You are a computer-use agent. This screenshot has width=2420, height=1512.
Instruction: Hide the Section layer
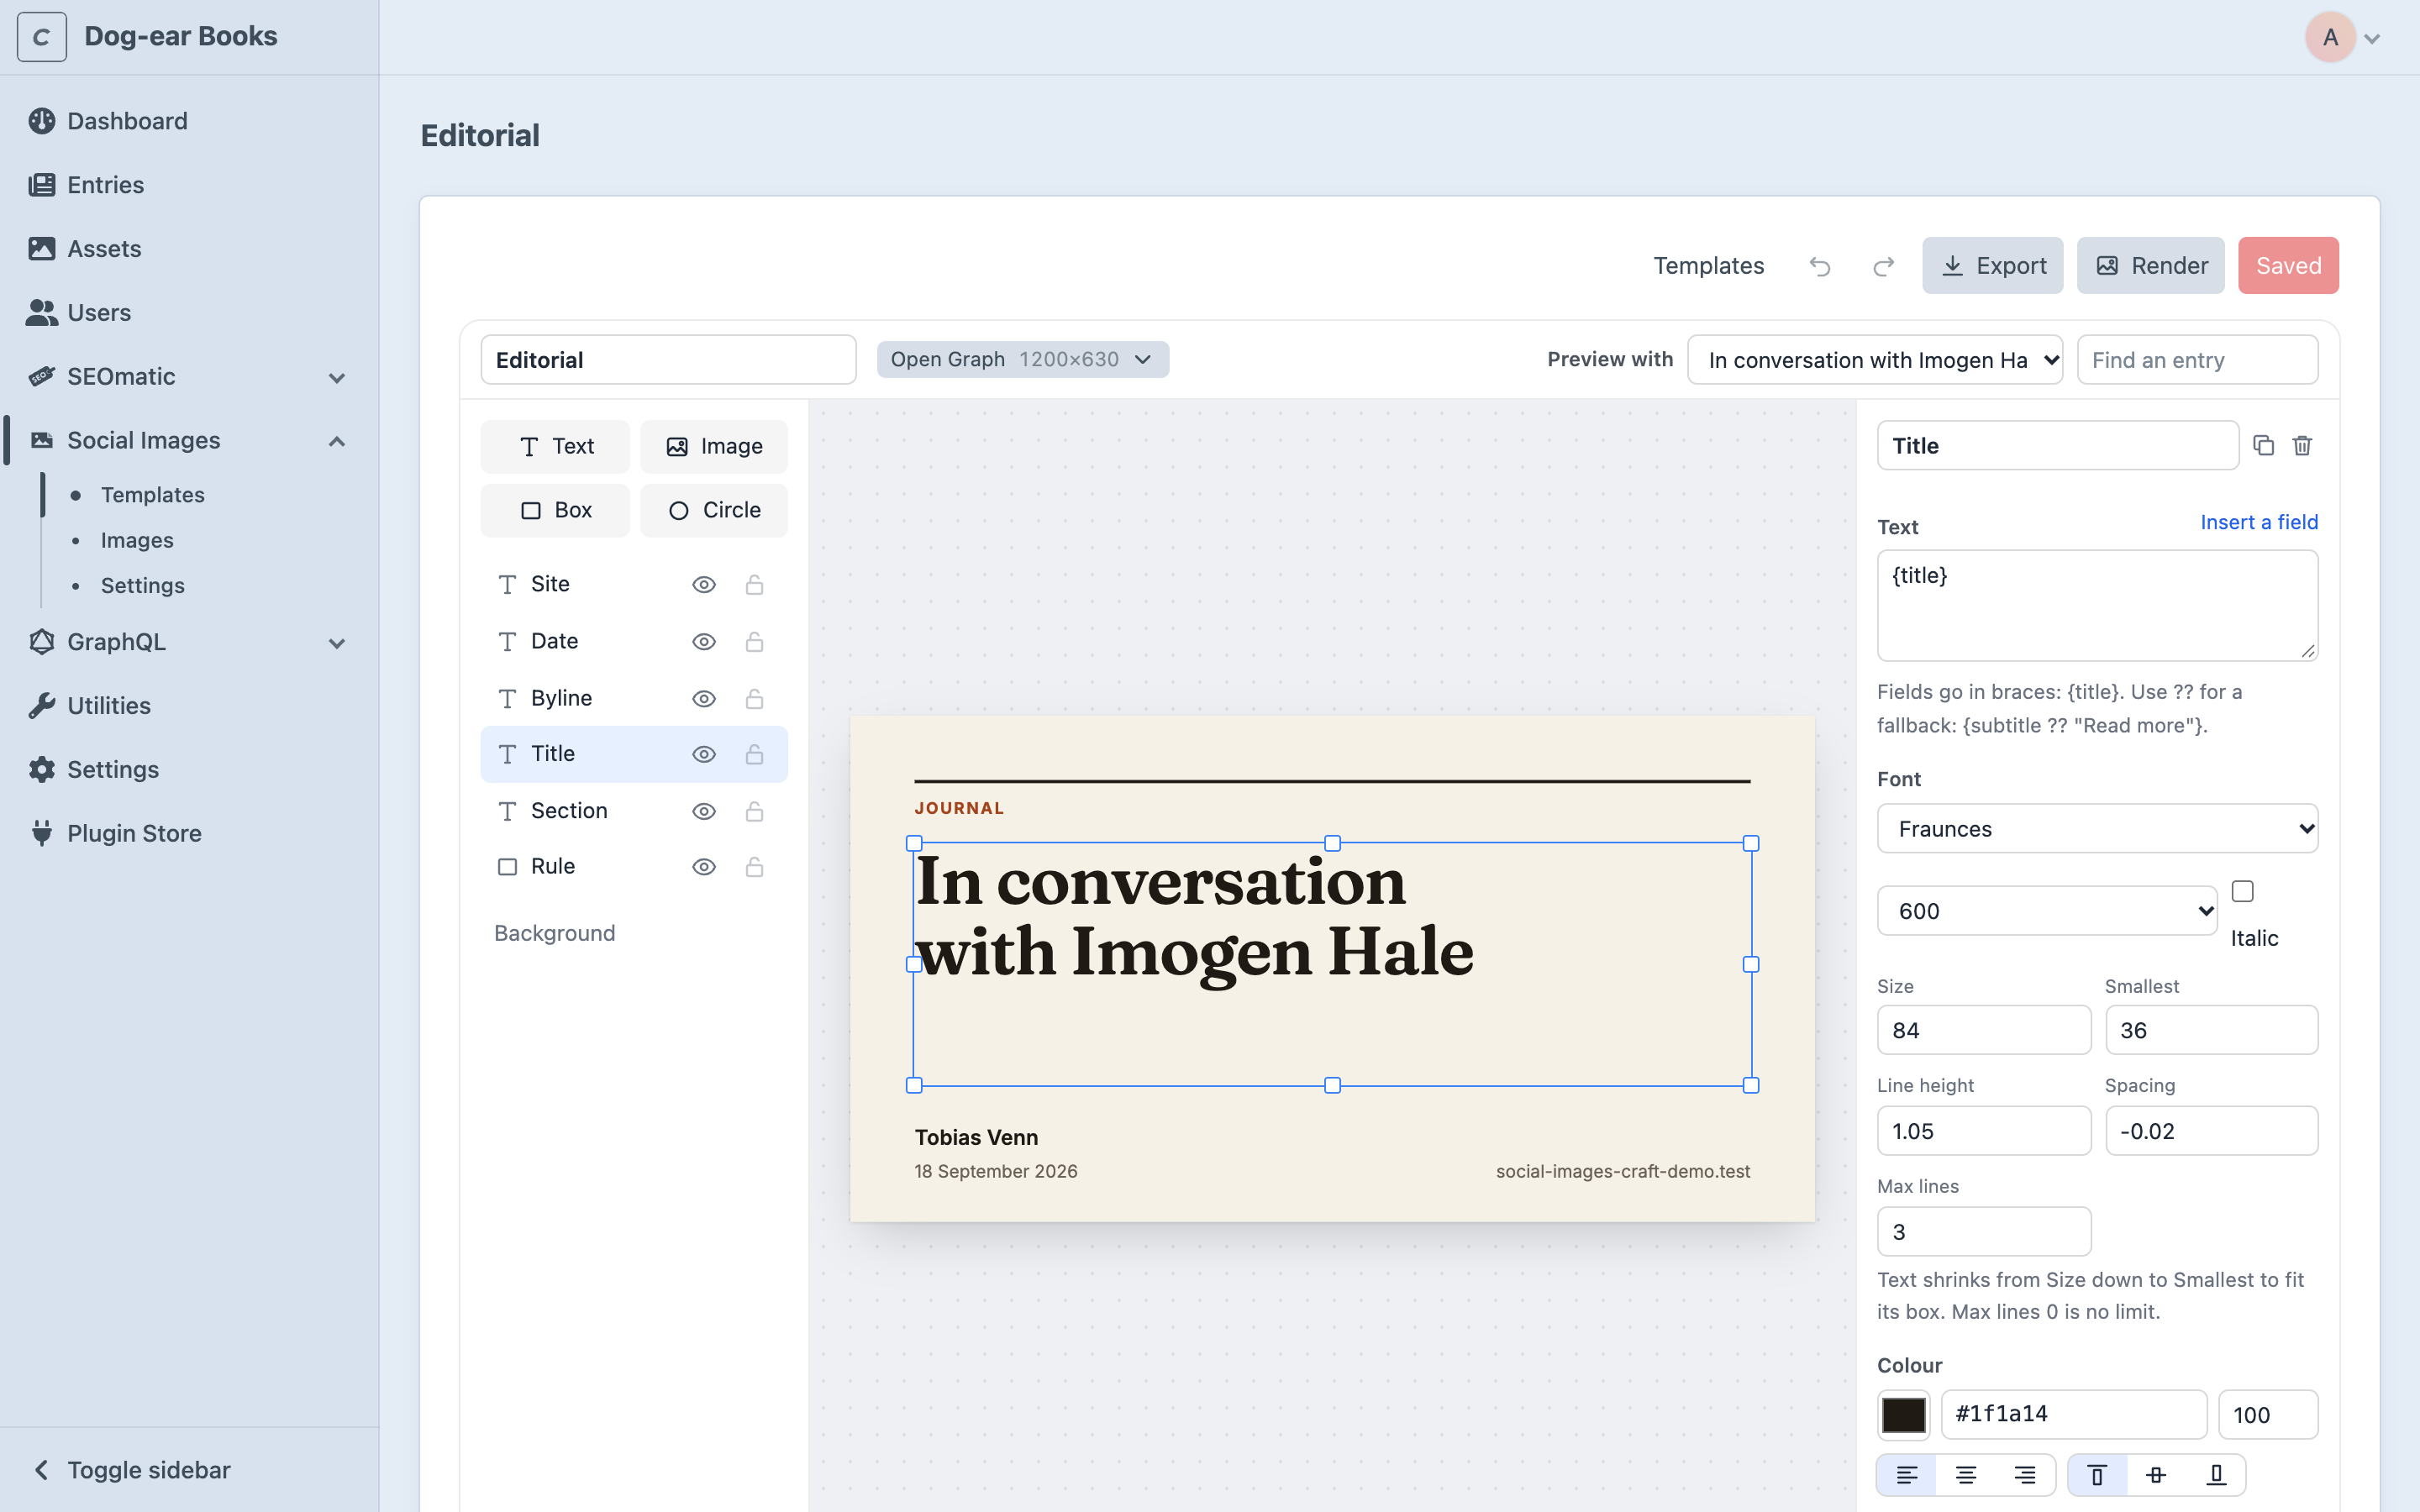click(x=704, y=811)
